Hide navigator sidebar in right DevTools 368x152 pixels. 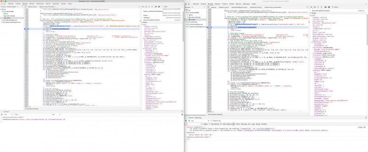(208, 7)
